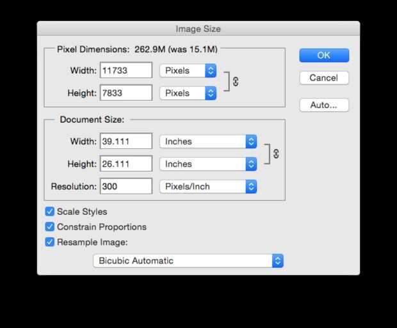Click the Resolution field showing 300
The image size is (397, 328).
(x=126, y=187)
